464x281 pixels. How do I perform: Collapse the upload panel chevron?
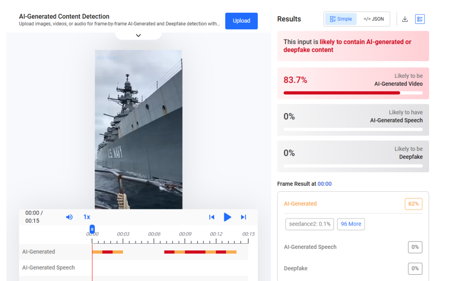point(138,35)
